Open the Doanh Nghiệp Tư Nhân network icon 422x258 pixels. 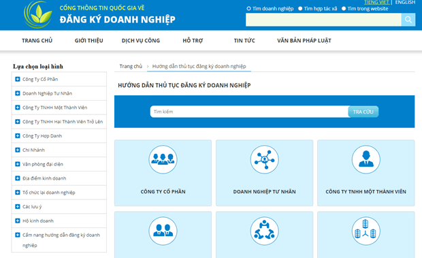pyautogui.click(x=264, y=159)
